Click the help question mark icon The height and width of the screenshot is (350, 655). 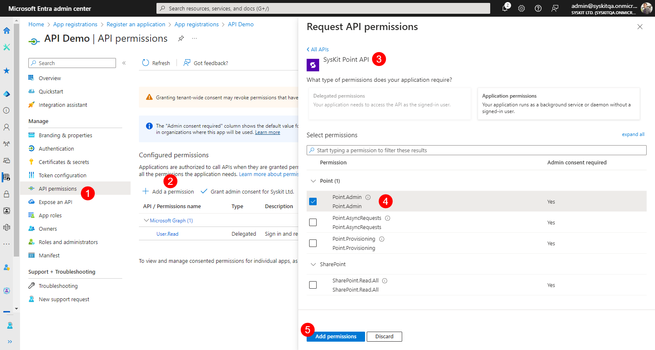538,8
